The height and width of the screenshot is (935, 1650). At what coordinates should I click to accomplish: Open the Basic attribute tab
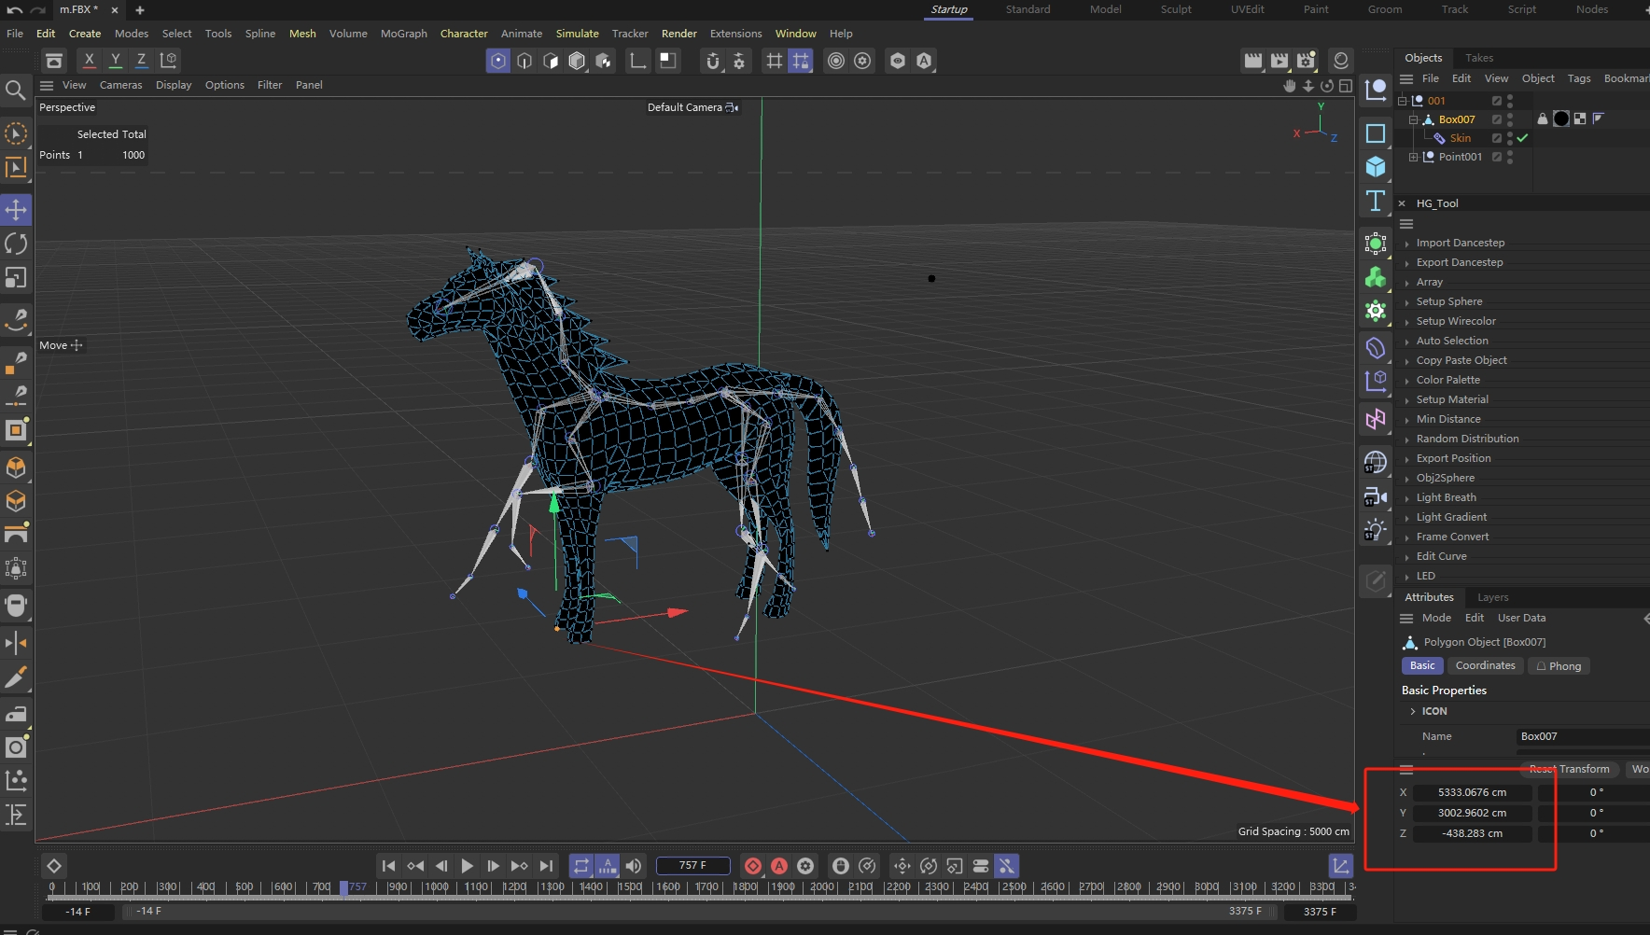pyautogui.click(x=1422, y=666)
